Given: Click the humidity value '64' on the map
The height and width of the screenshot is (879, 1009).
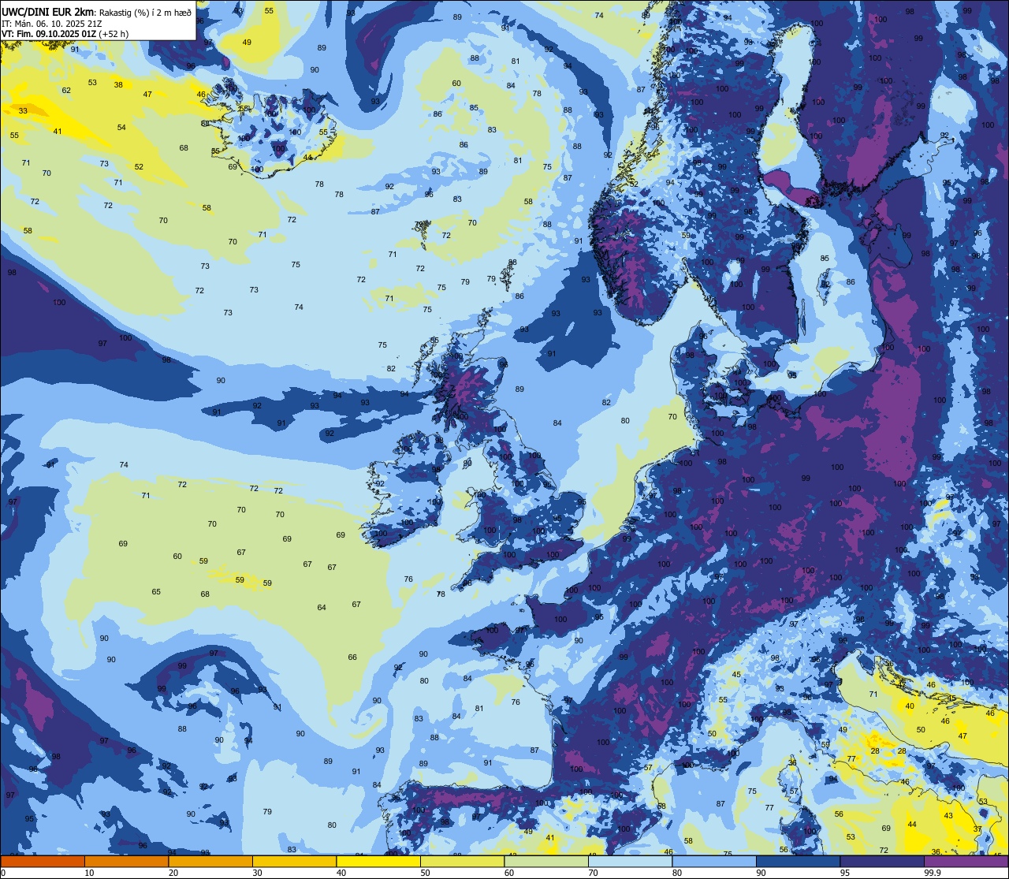Looking at the screenshot, I should pyautogui.click(x=322, y=607).
